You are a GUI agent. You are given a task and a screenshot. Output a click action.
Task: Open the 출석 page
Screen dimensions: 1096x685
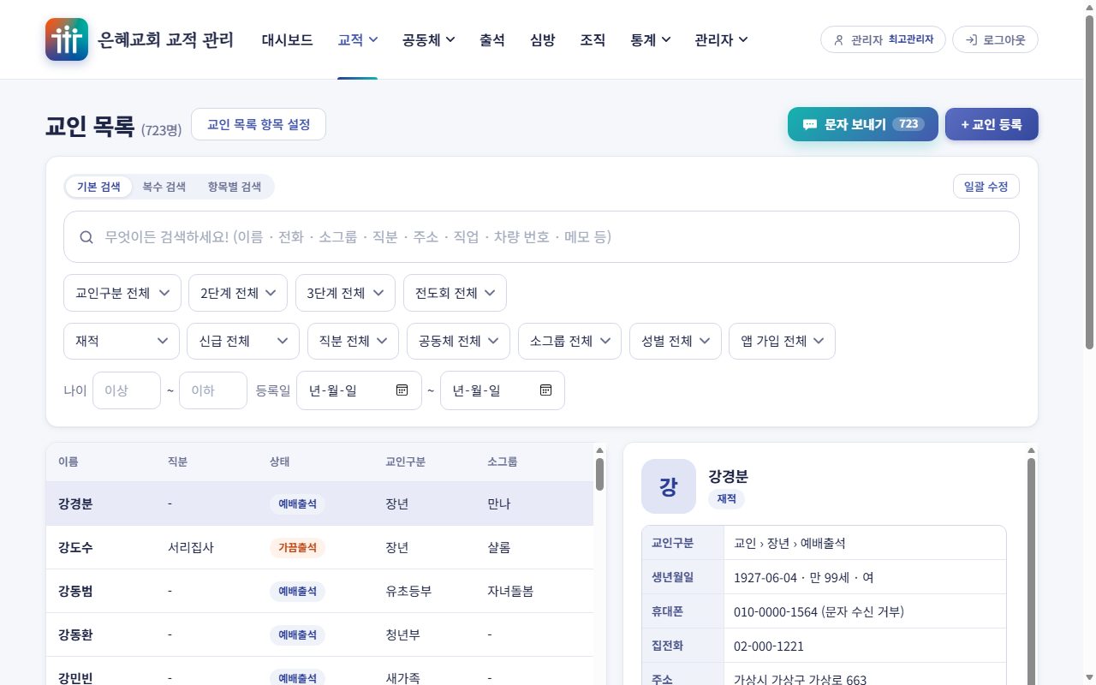pos(492,39)
